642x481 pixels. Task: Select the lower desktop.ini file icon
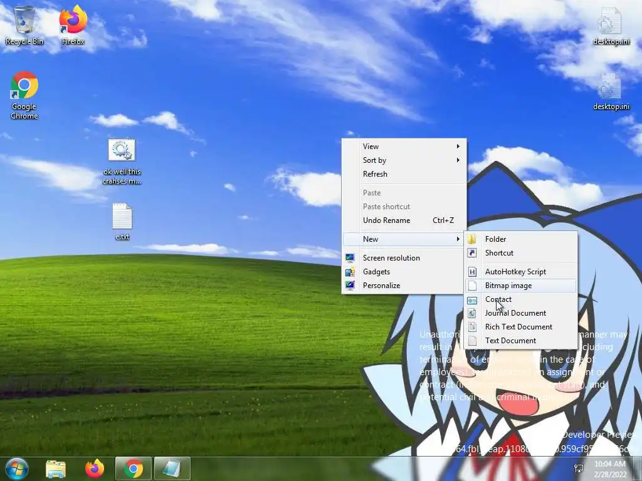click(611, 91)
